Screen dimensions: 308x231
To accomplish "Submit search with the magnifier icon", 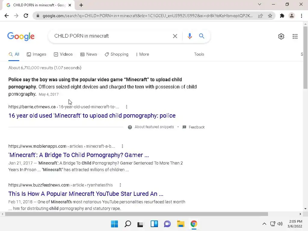I will [202, 36].
